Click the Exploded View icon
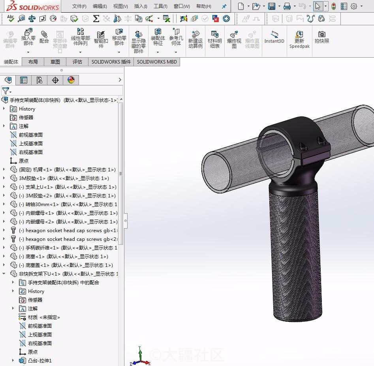 click(234, 39)
